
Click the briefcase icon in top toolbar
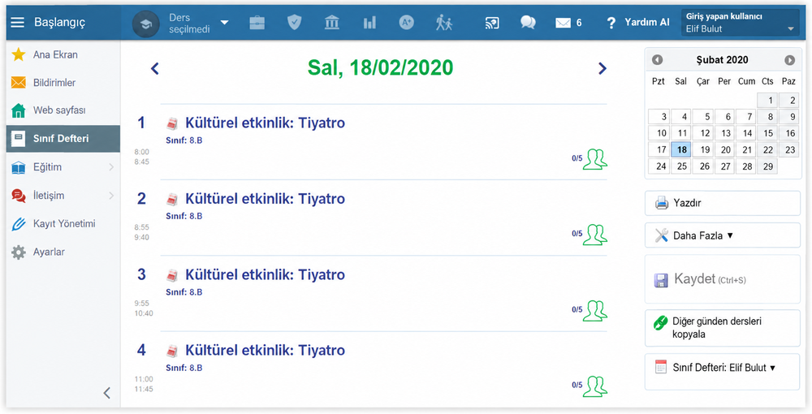tap(257, 22)
